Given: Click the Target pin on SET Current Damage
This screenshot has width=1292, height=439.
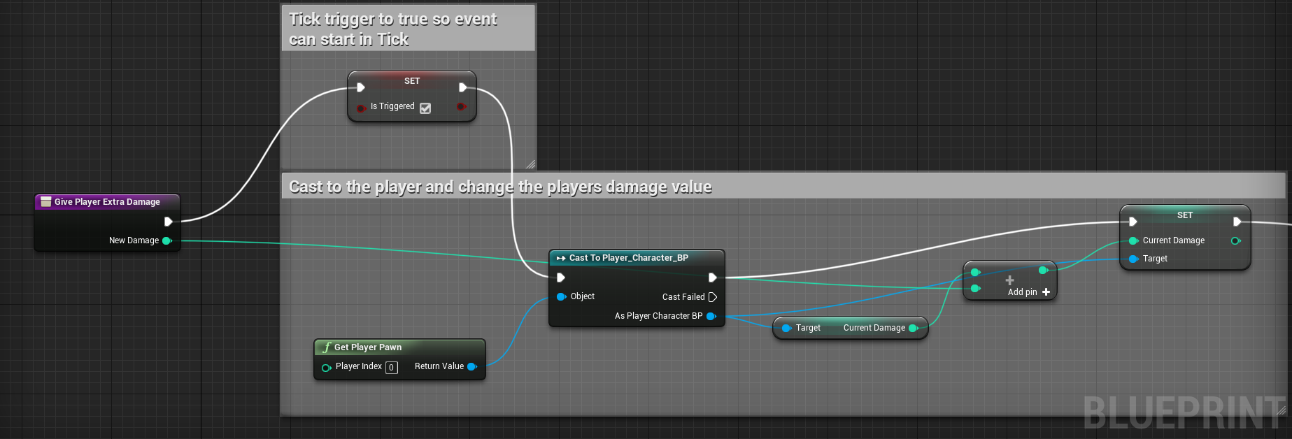Looking at the screenshot, I should [1133, 259].
